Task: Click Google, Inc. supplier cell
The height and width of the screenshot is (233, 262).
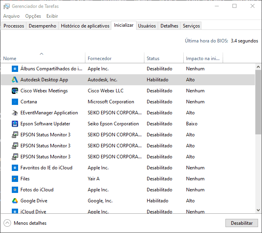Action: 100,201
